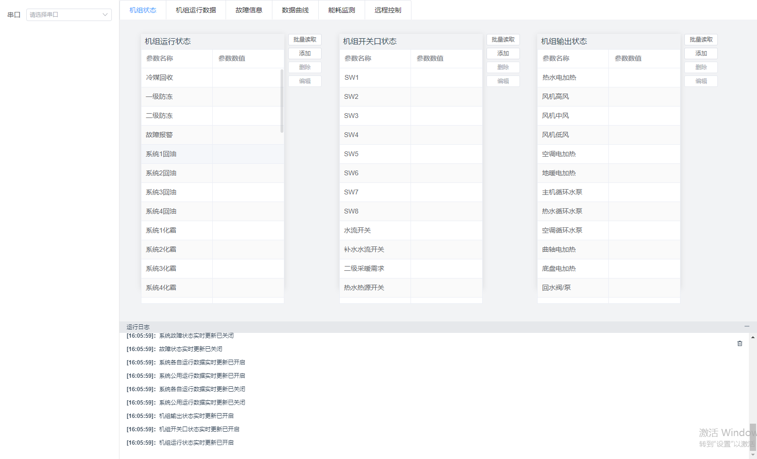The image size is (757, 459).
Task: Select the 热水电加热 row
Action: pyautogui.click(x=609, y=77)
